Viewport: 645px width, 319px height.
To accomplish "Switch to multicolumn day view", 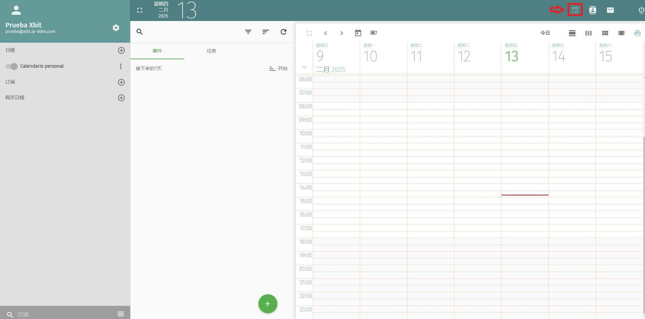I will [621, 33].
